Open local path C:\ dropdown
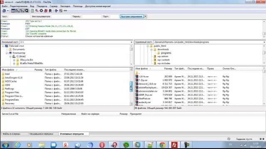 coord(131,42)
